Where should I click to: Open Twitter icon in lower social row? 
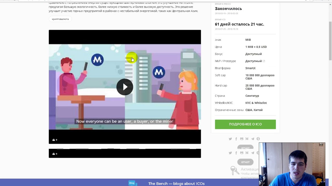tap(230, 153)
